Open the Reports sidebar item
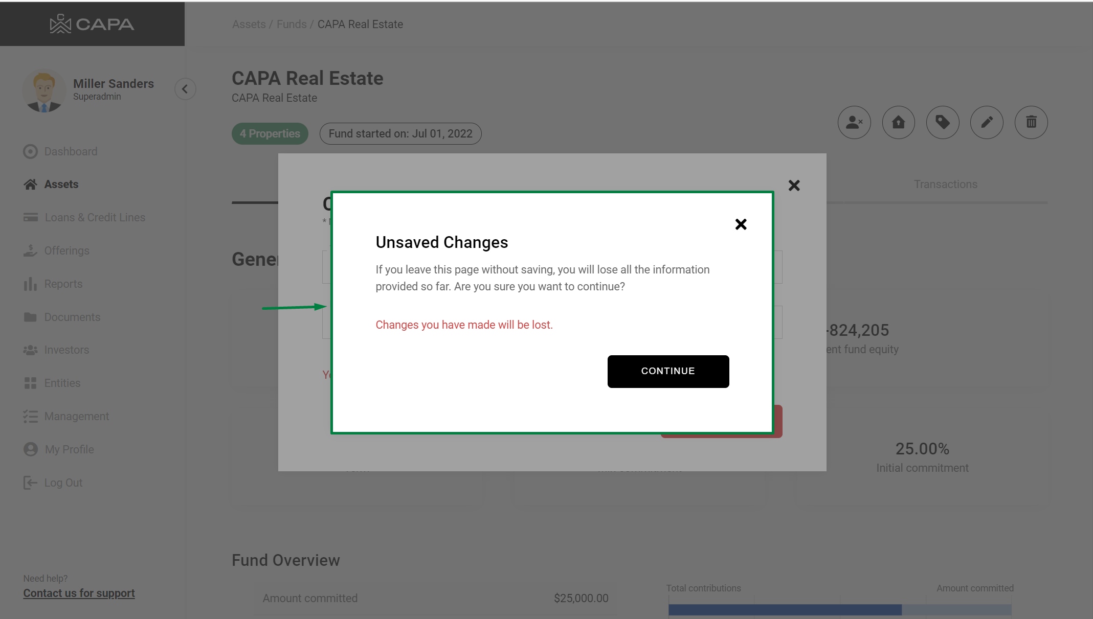This screenshot has height=619, width=1093. pyautogui.click(x=63, y=284)
